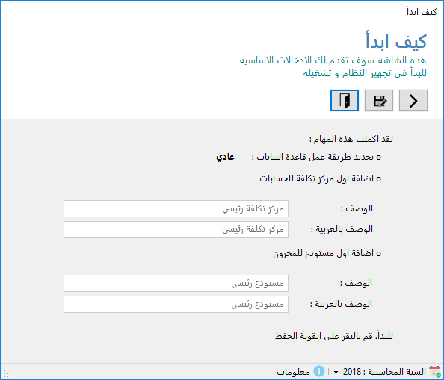This screenshot has width=444, height=380.
Task: Click the save icon with pencil
Action: 379,100
